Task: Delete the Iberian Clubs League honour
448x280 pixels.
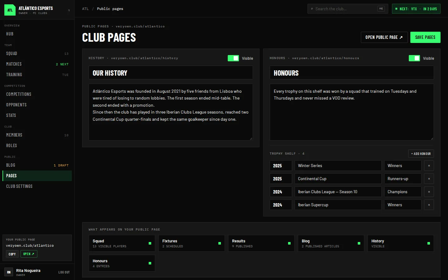Action: [429, 192]
